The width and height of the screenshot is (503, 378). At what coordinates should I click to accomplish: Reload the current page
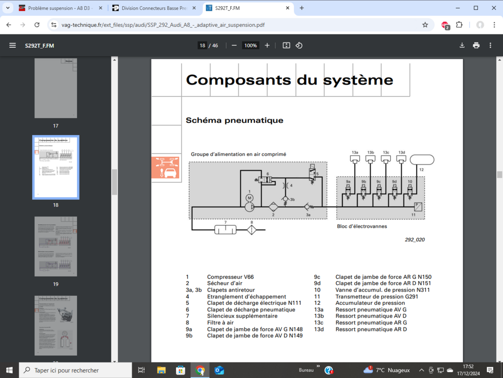tap(37, 25)
